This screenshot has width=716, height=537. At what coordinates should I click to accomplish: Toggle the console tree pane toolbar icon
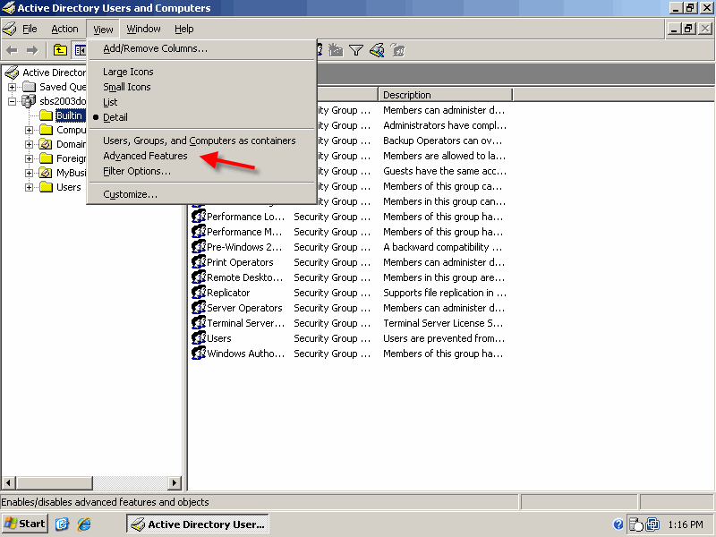[x=80, y=50]
